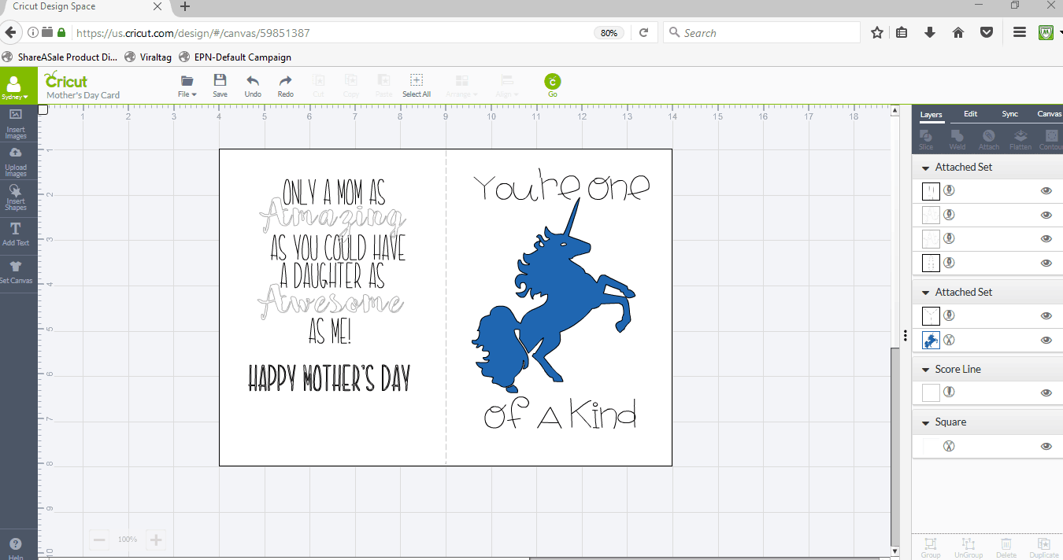Hide the third layer in the top Attached Set
This screenshot has height=560, width=1063.
tap(1046, 238)
